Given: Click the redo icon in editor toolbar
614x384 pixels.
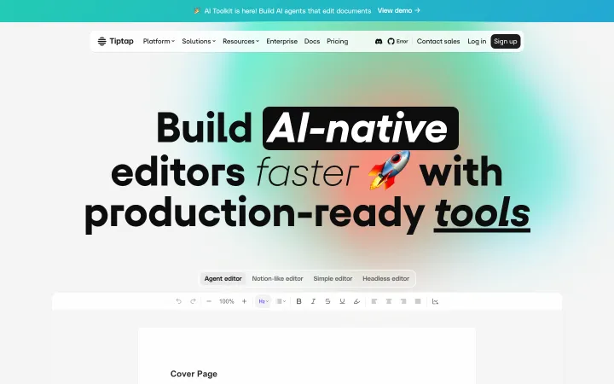Looking at the screenshot, I should coord(193,301).
